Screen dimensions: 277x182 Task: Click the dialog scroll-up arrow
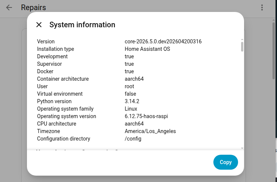click(242, 40)
